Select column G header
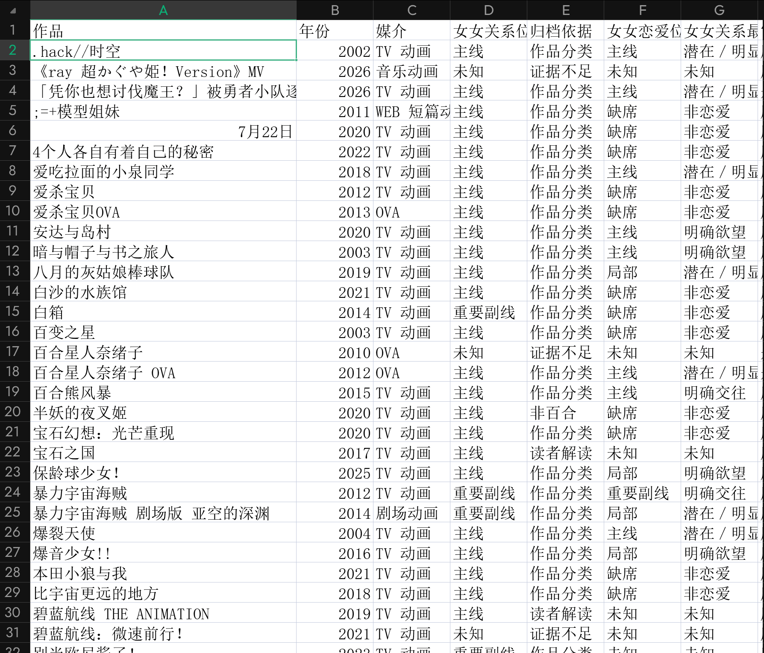 pos(719,10)
